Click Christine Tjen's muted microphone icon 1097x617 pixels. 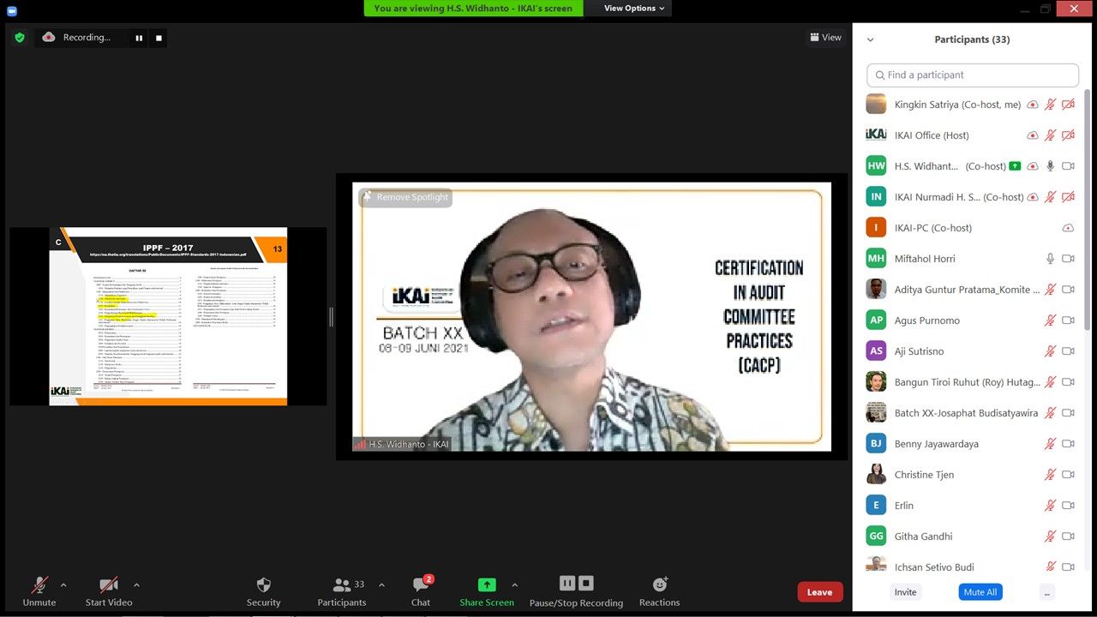1051,475
